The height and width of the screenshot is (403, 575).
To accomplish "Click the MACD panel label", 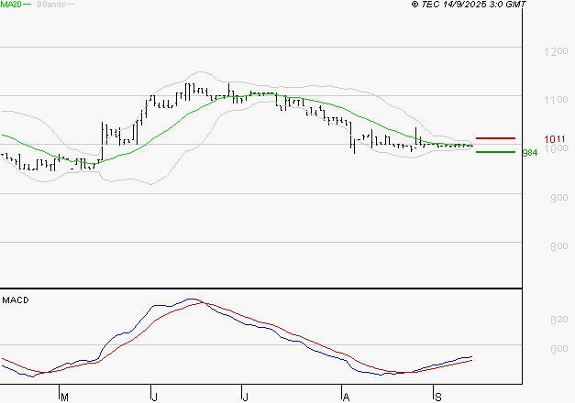I will pos(16,300).
